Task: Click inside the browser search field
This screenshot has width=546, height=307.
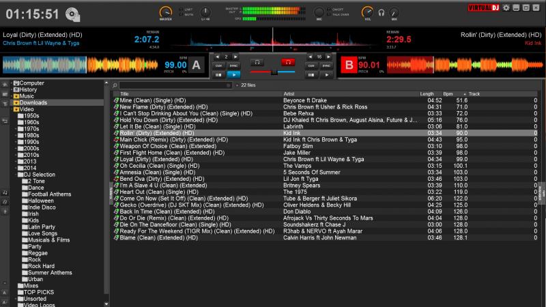Action: (175, 85)
